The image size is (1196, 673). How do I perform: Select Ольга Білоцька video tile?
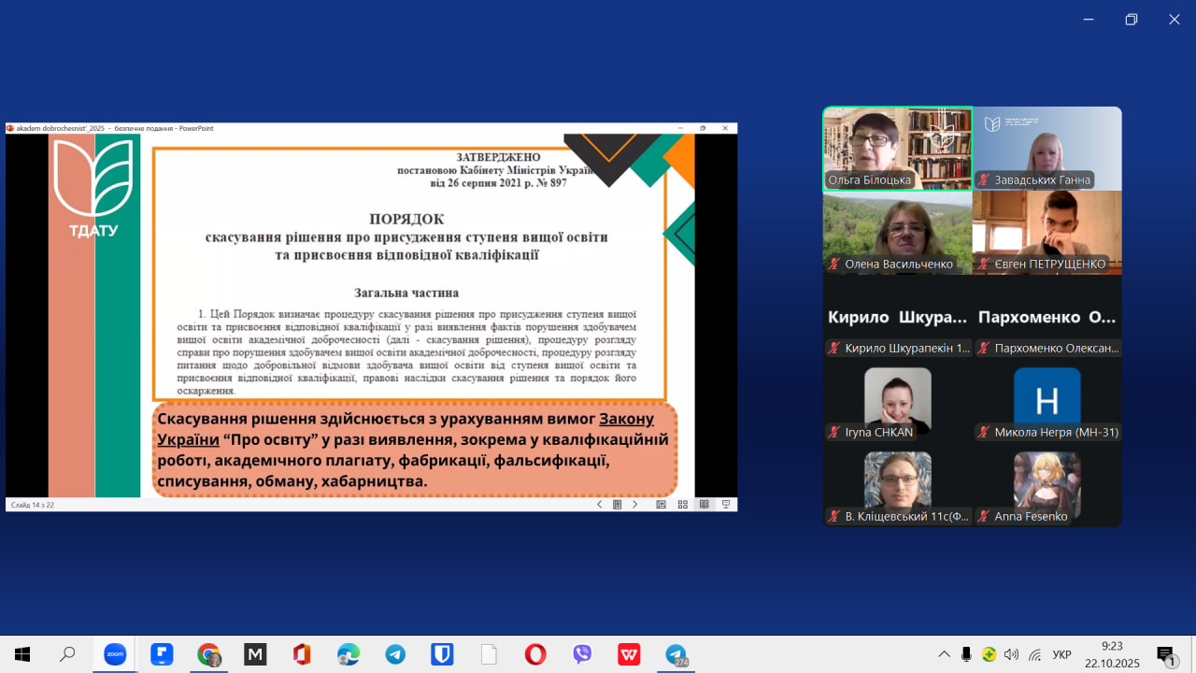click(897, 149)
